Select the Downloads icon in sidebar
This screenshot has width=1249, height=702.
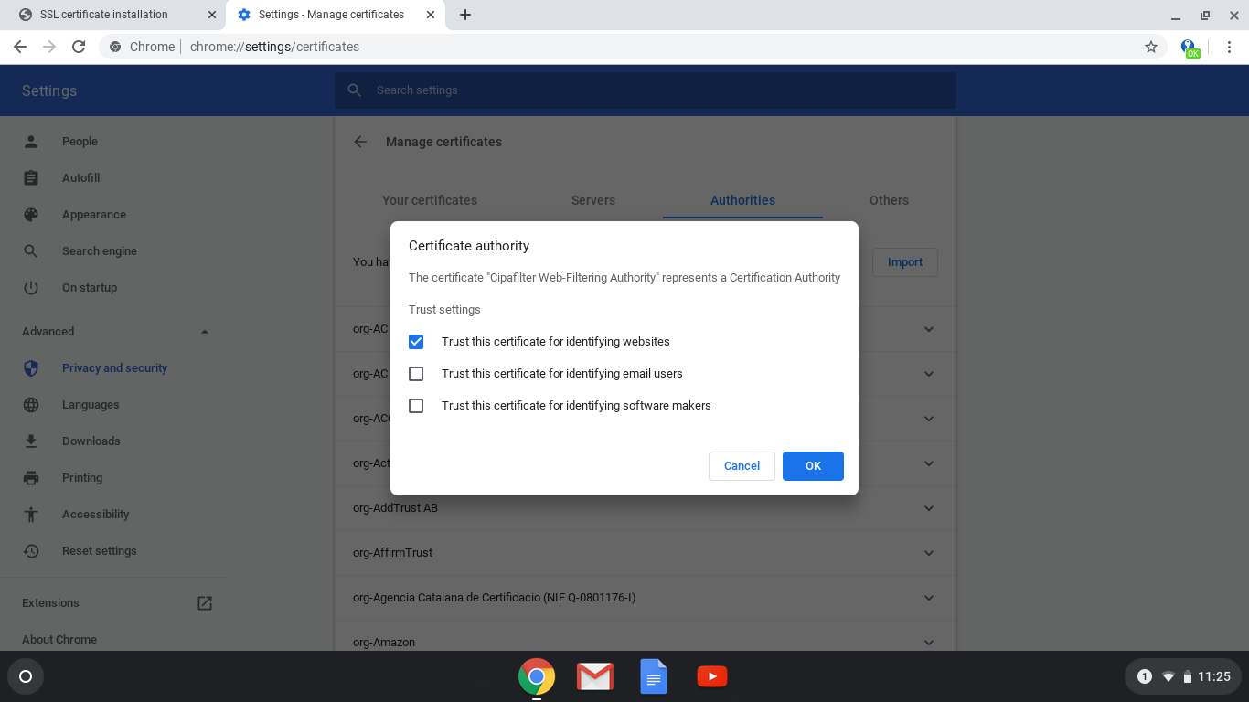click(31, 441)
